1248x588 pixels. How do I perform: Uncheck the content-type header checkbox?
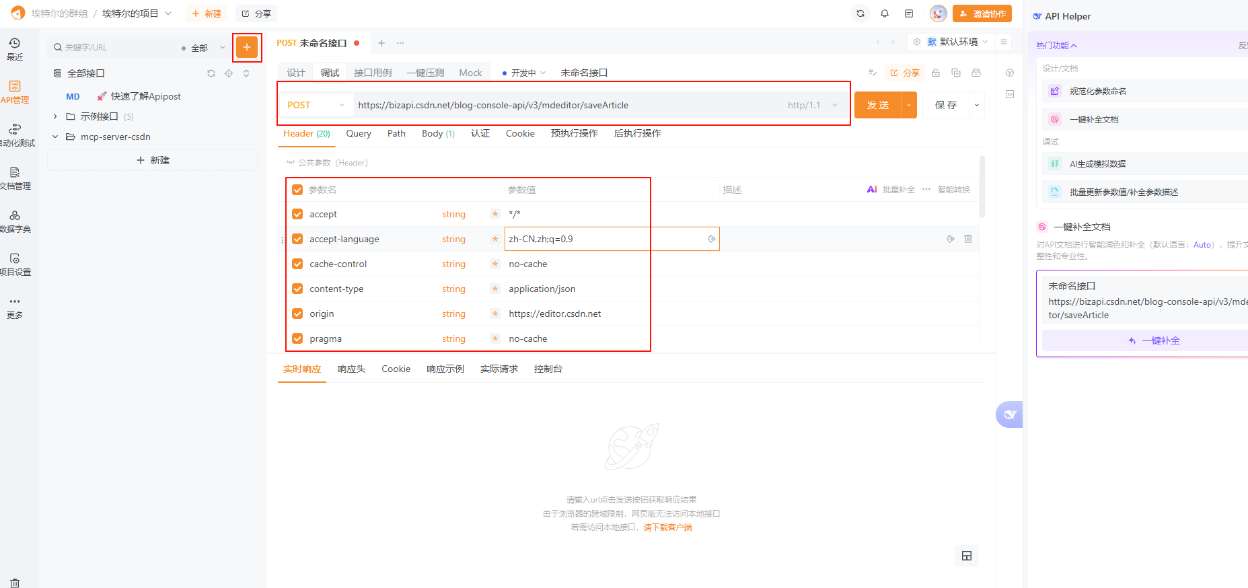(x=297, y=289)
